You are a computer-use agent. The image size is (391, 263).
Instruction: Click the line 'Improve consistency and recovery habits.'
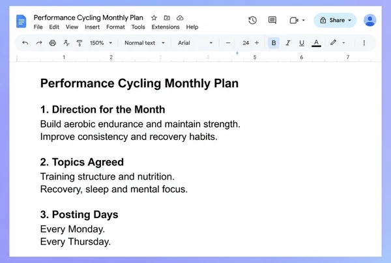coord(128,137)
